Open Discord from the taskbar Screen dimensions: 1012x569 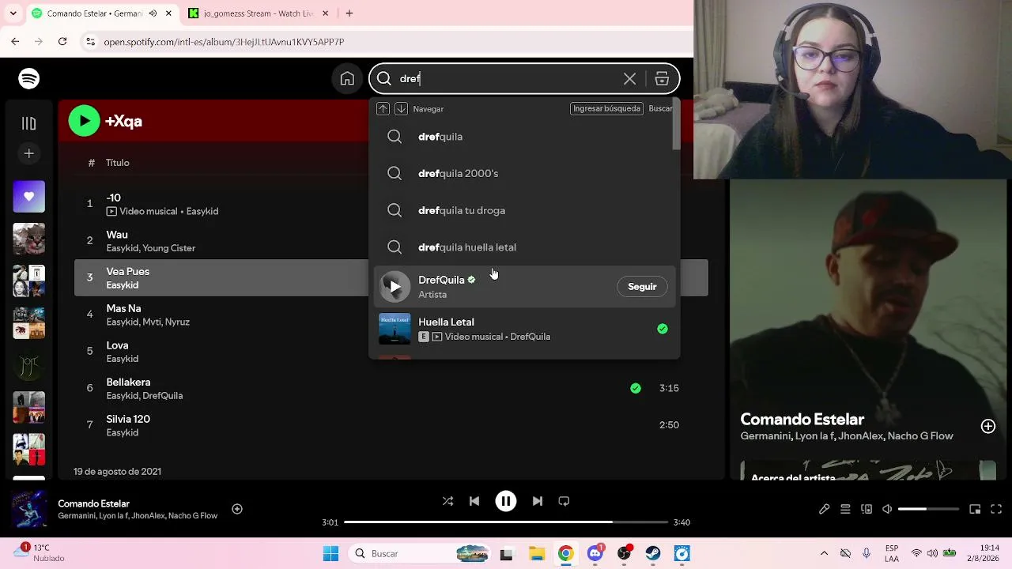click(595, 554)
